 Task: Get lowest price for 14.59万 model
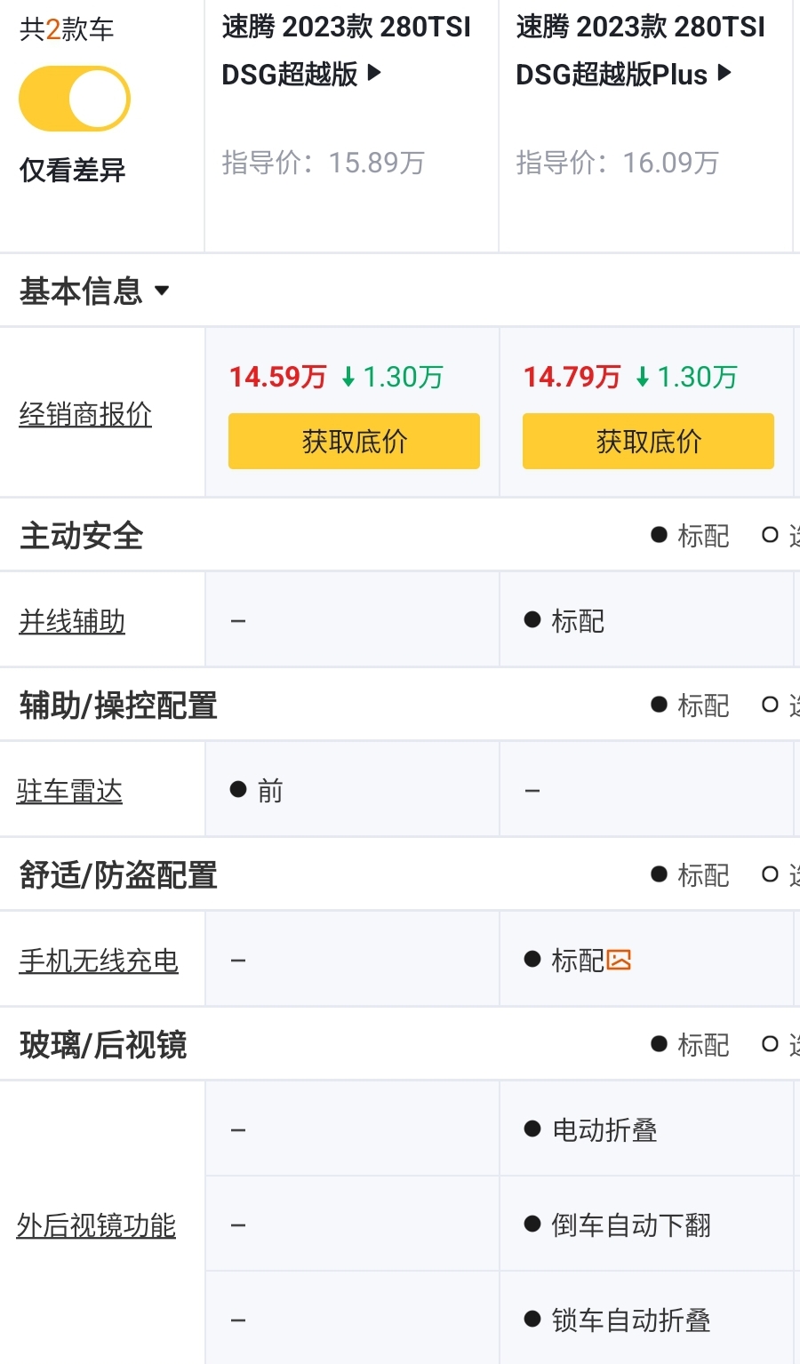tap(354, 441)
